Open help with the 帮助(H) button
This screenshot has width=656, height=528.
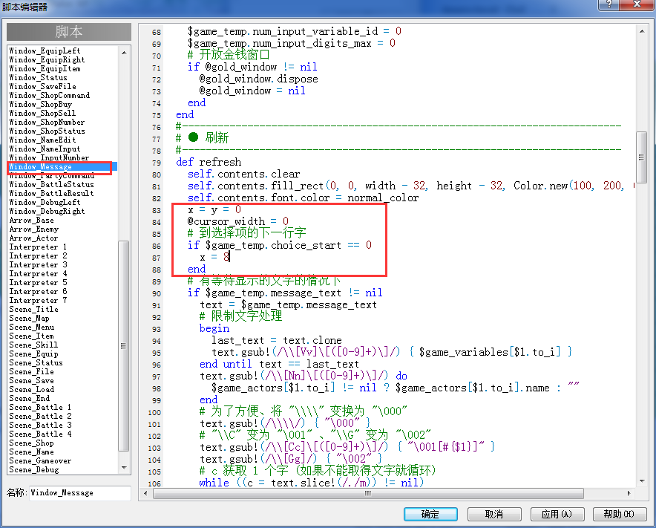click(619, 514)
